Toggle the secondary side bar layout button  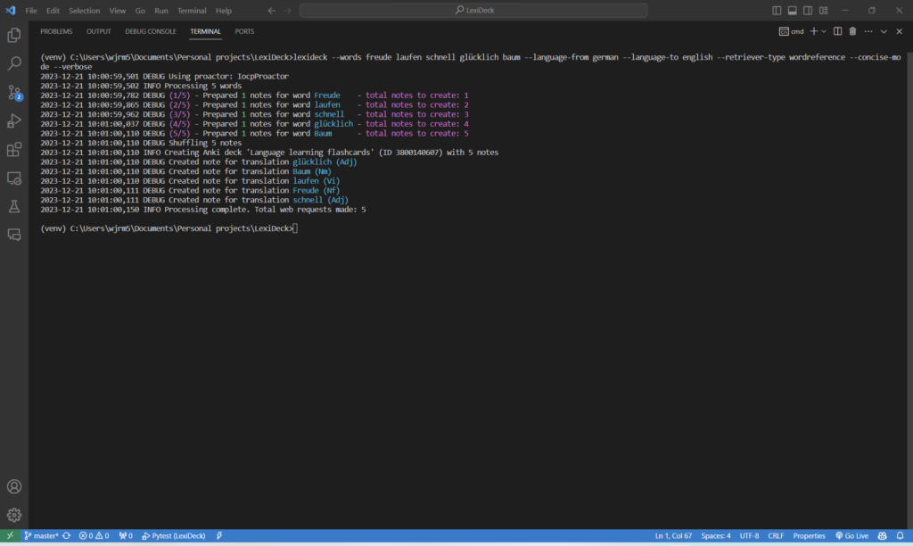806,11
